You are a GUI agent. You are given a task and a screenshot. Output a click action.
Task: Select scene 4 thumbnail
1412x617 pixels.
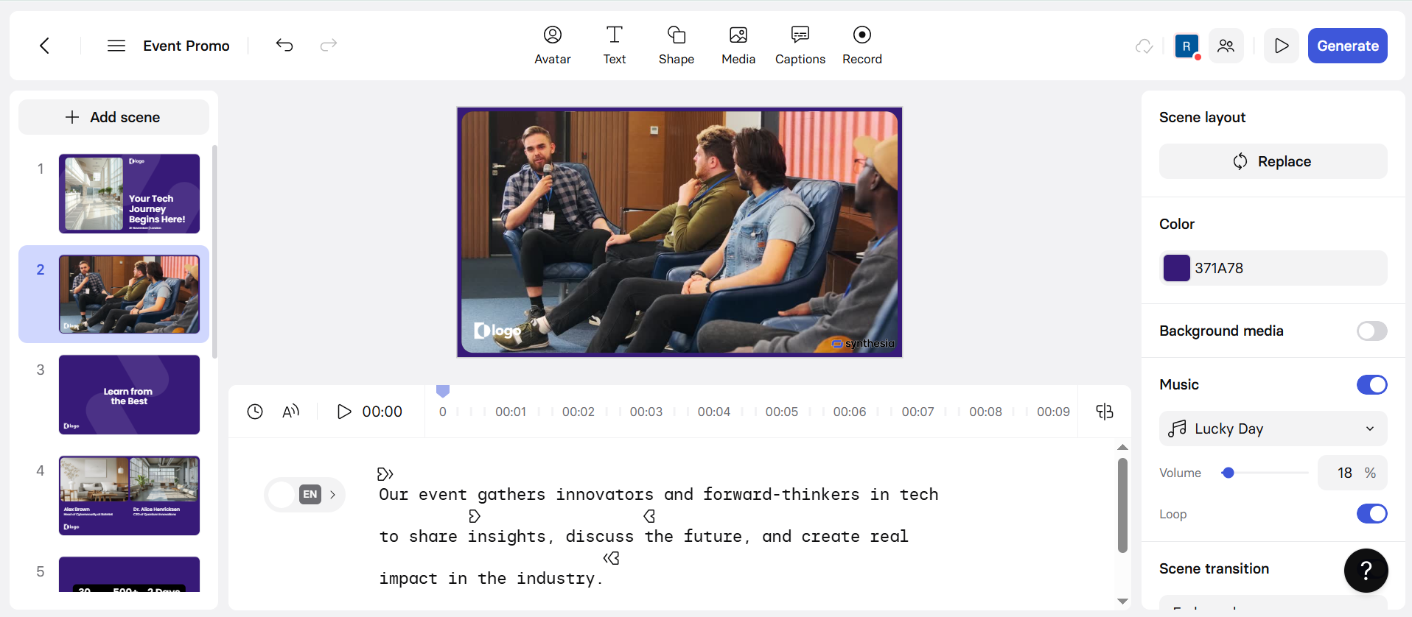[129, 496]
